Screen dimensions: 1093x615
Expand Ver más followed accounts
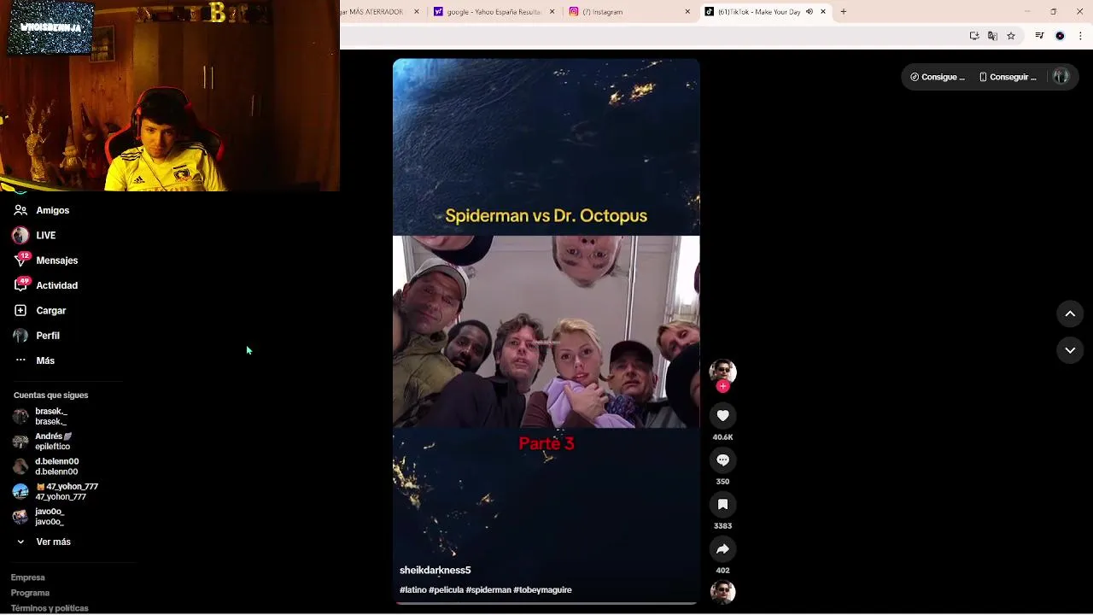53,542
